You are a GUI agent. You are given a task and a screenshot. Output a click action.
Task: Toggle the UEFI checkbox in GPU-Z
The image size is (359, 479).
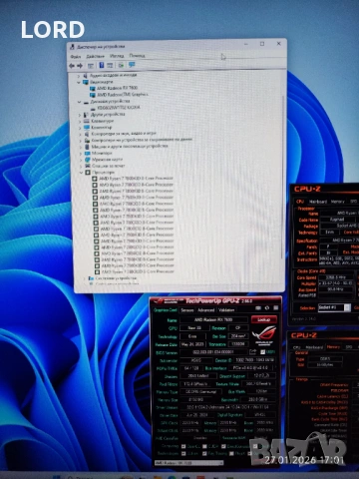(x=262, y=352)
